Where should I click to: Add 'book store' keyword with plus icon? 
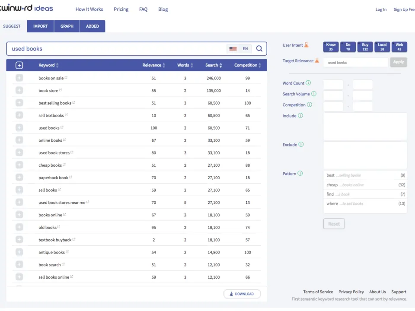click(19, 90)
